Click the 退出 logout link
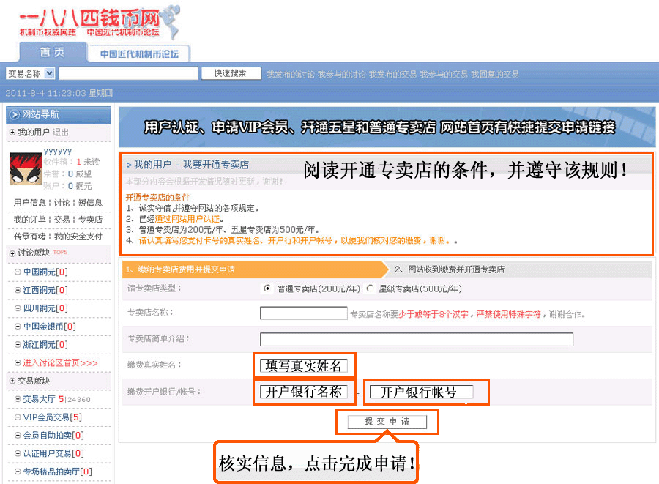Viewport: 659px width, 484px height. tap(61, 133)
